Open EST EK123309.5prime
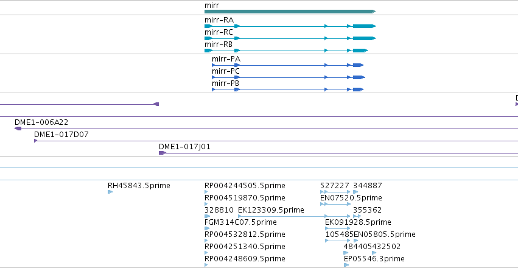The image size is (518, 268). click(271, 210)
